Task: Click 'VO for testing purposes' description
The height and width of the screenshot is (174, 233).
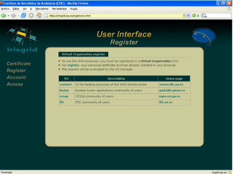Action: click(x=111, y=85)
